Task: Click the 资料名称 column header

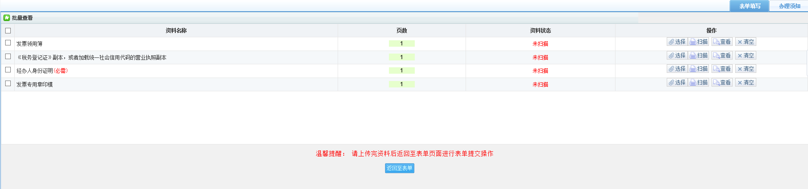Action: [x=176, y=30]
